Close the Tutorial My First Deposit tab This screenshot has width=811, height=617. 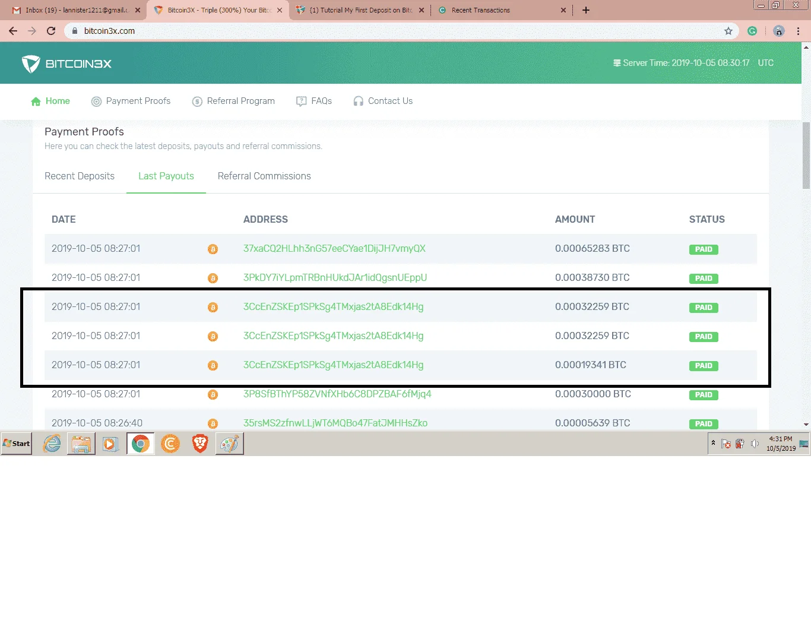point(422,10)
